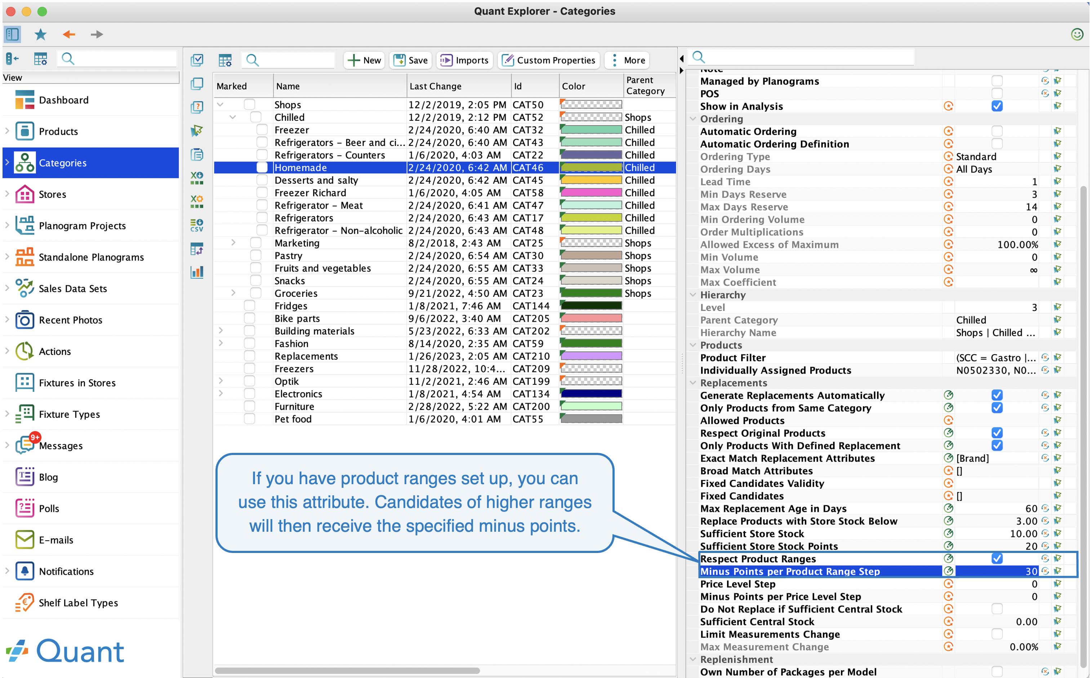The height and width of the screenshot is (678, 1092).
Task: Open column settings icon in categories table
Action: point(225,60)
